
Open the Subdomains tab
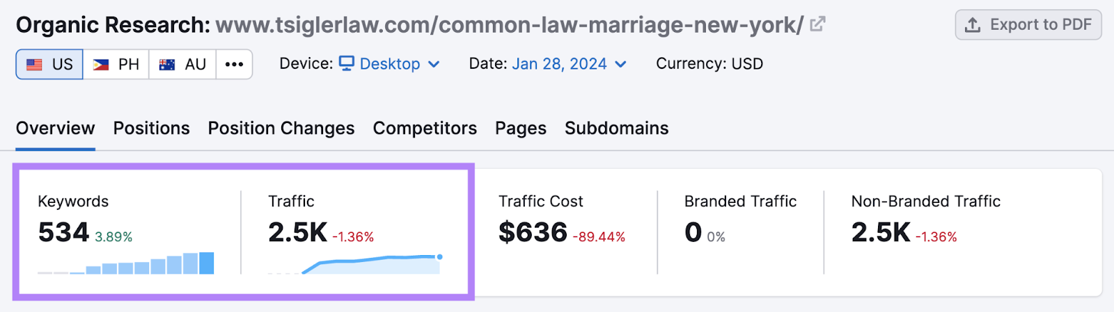616,129
